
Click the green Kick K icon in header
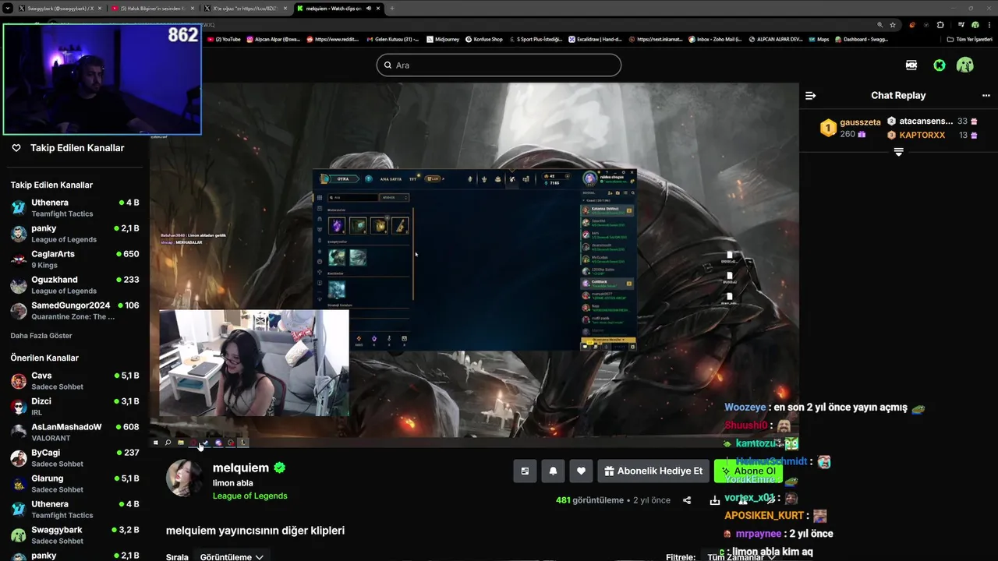tap(940, 65)
